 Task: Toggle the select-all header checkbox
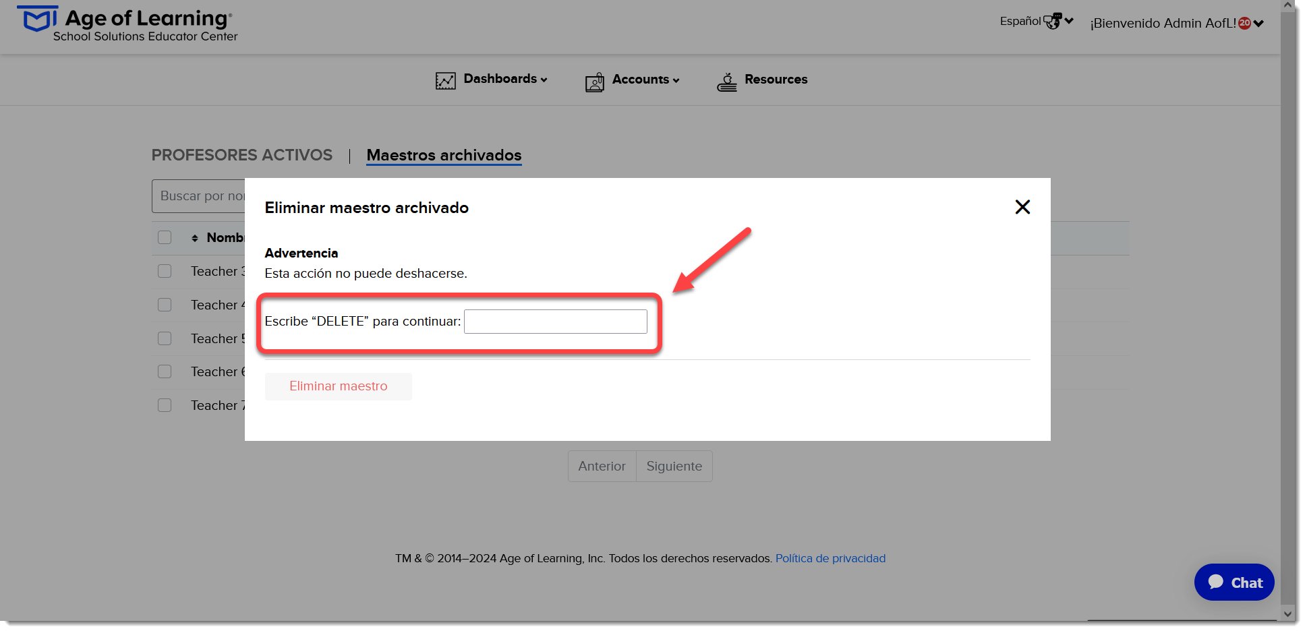[x=165, y=237]
